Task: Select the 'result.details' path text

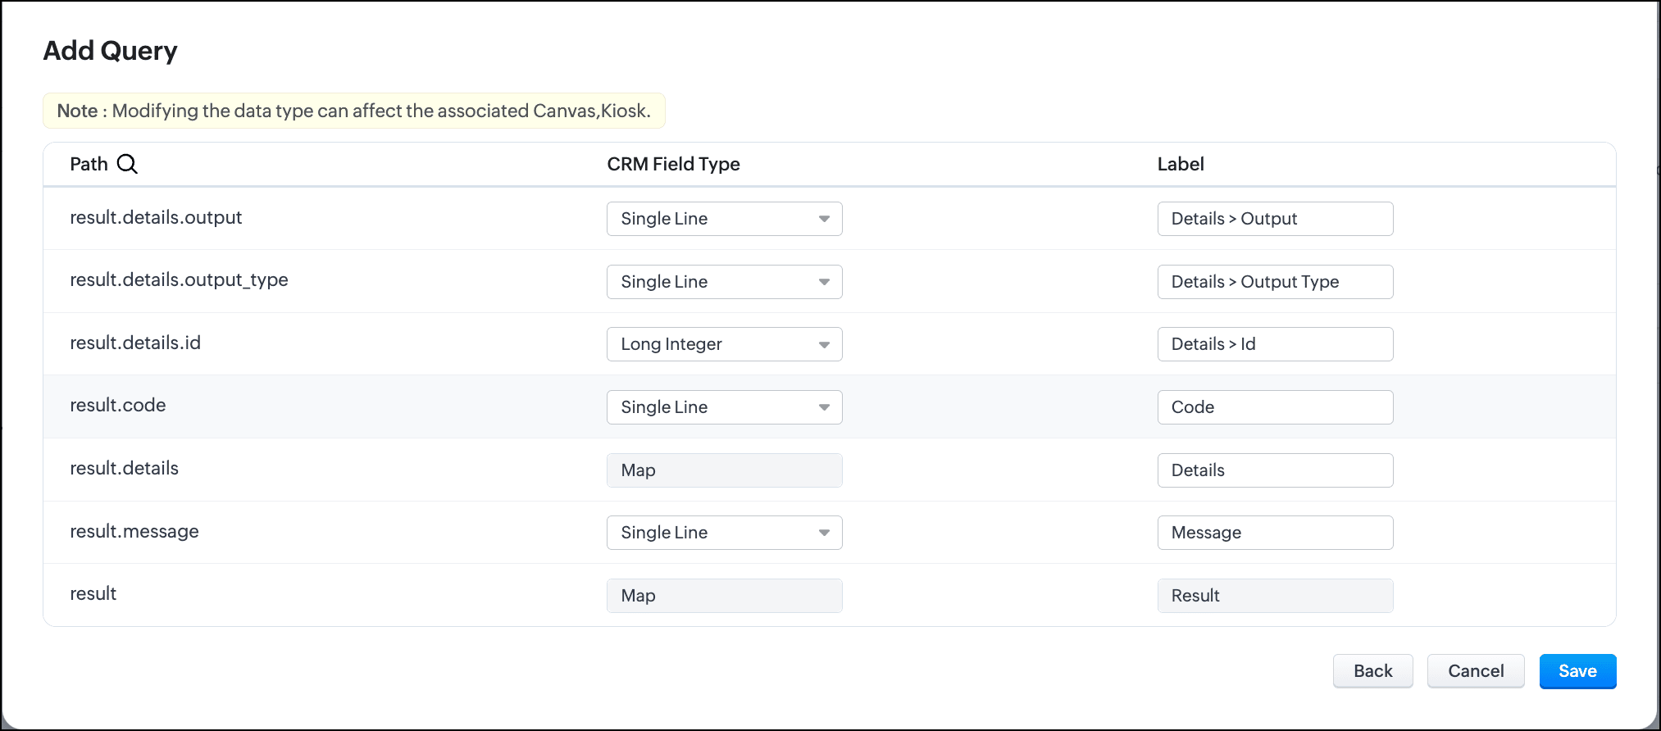Action: (x=124, y=468)
